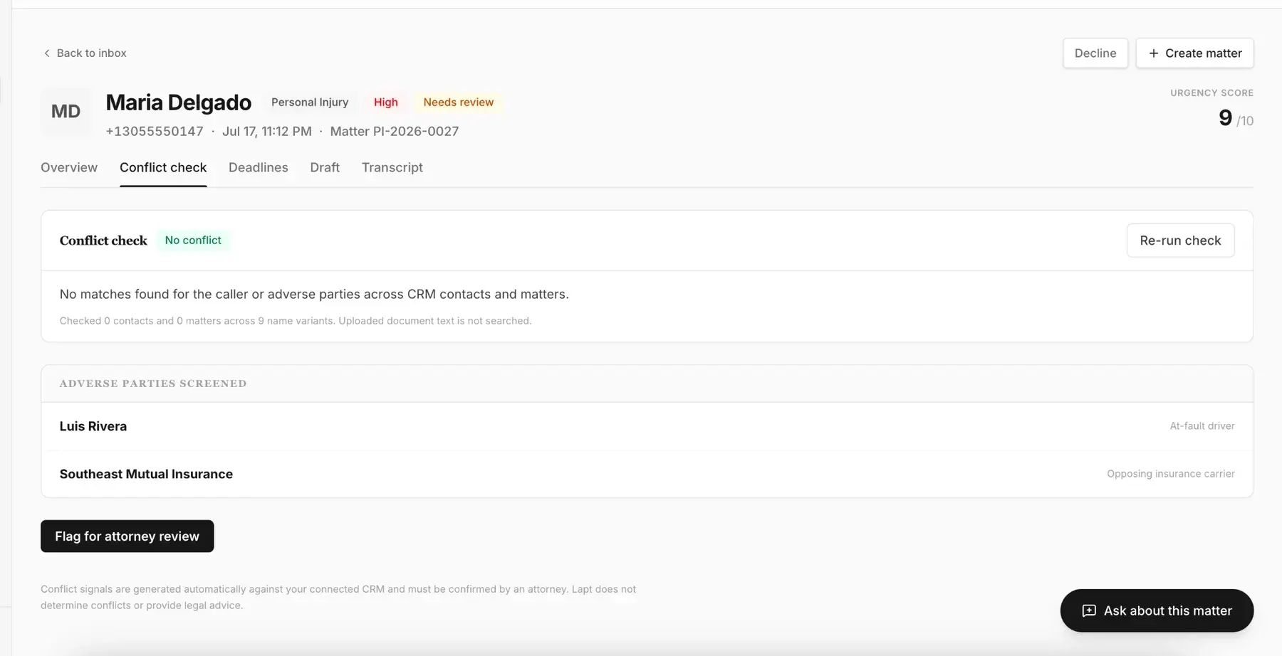The width and height of the screenshot is (1282, 656).
Task: Switch to the Deadlines tab
Action: (259, 168)
